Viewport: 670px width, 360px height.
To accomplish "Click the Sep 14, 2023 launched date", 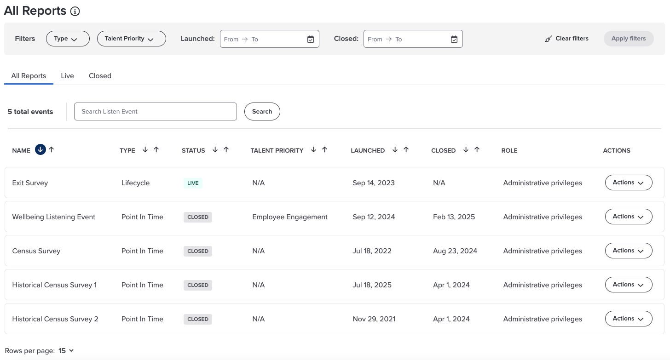I will (374, 183).
